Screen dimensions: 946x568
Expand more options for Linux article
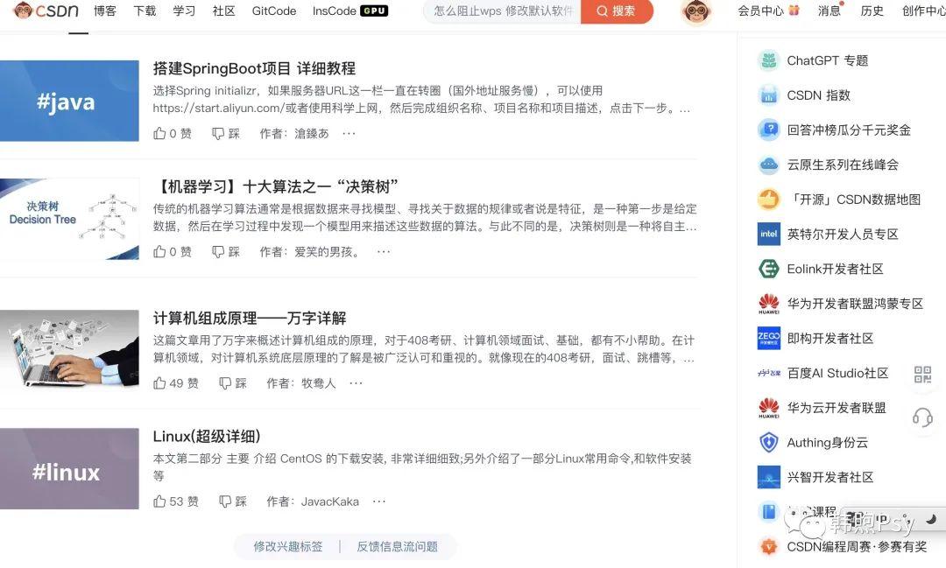[x=379, y=501]
